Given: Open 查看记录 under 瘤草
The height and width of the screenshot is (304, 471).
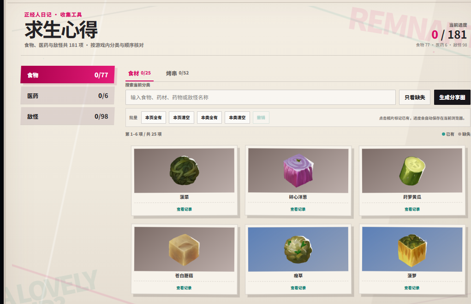Looking at the screenshot, I should point(298,288).
